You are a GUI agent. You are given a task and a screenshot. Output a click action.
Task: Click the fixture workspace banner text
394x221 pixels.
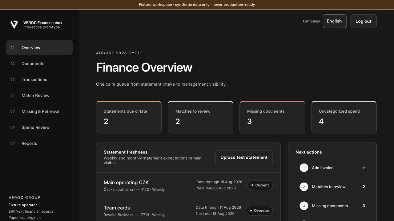(x=197, y=5)
